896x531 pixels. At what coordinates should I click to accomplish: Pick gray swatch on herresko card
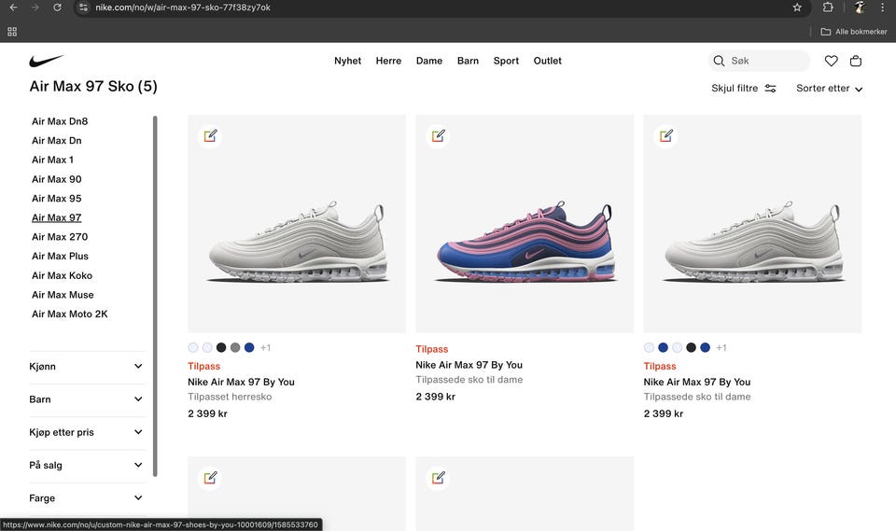[235, 347]
